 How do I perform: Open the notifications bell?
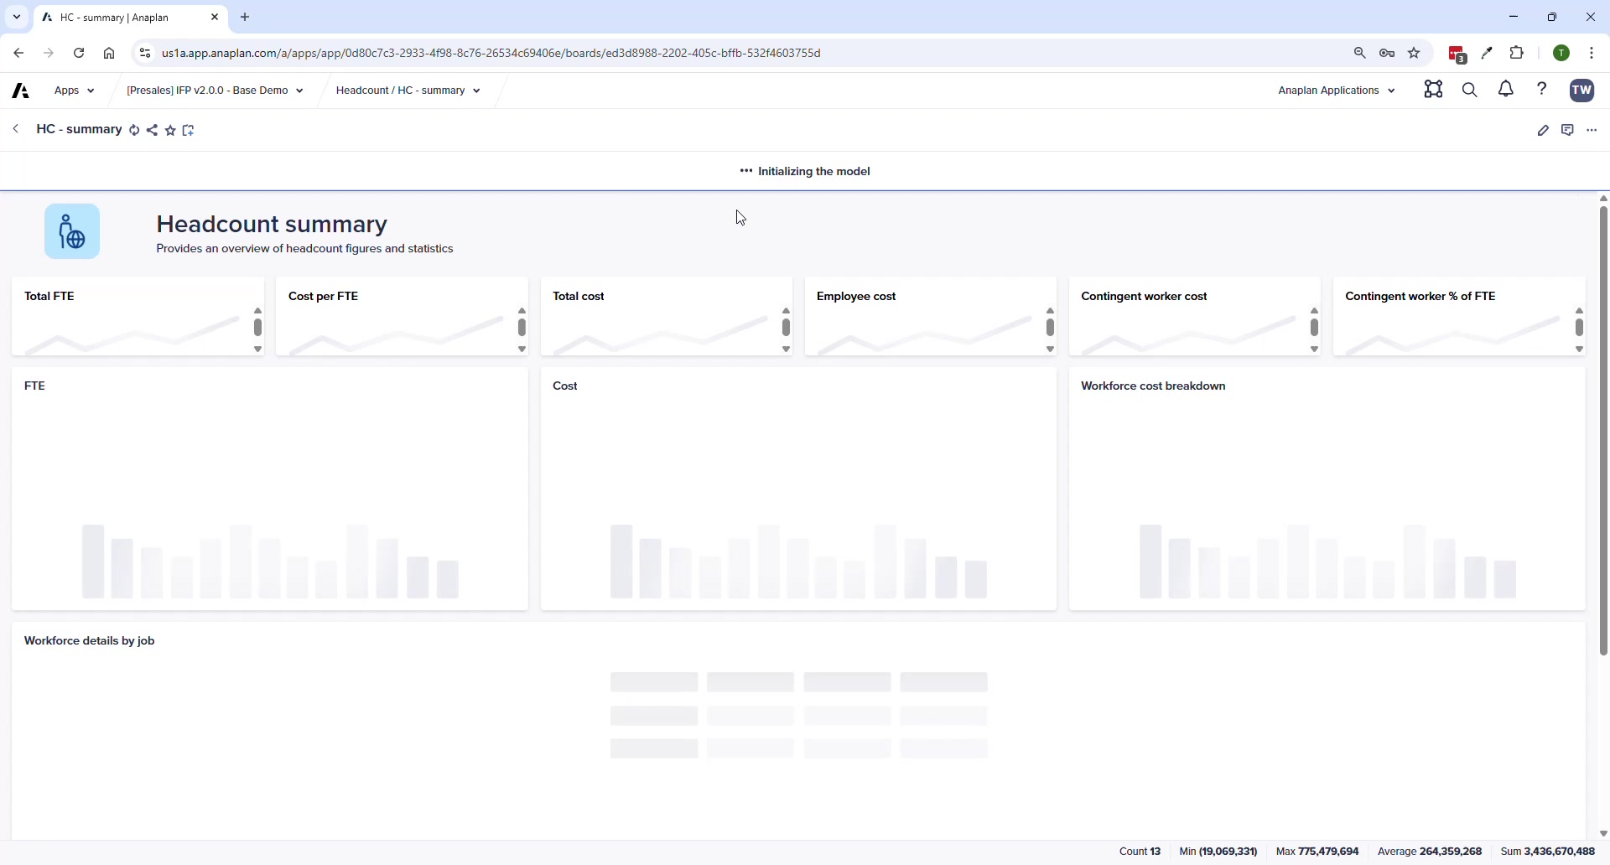point(1506,90)
